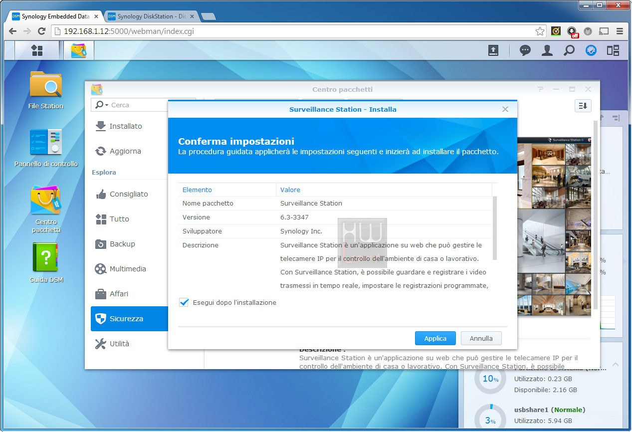
Task: Open the Chrome hamburger menu
Action: click(x=620, y=31)
